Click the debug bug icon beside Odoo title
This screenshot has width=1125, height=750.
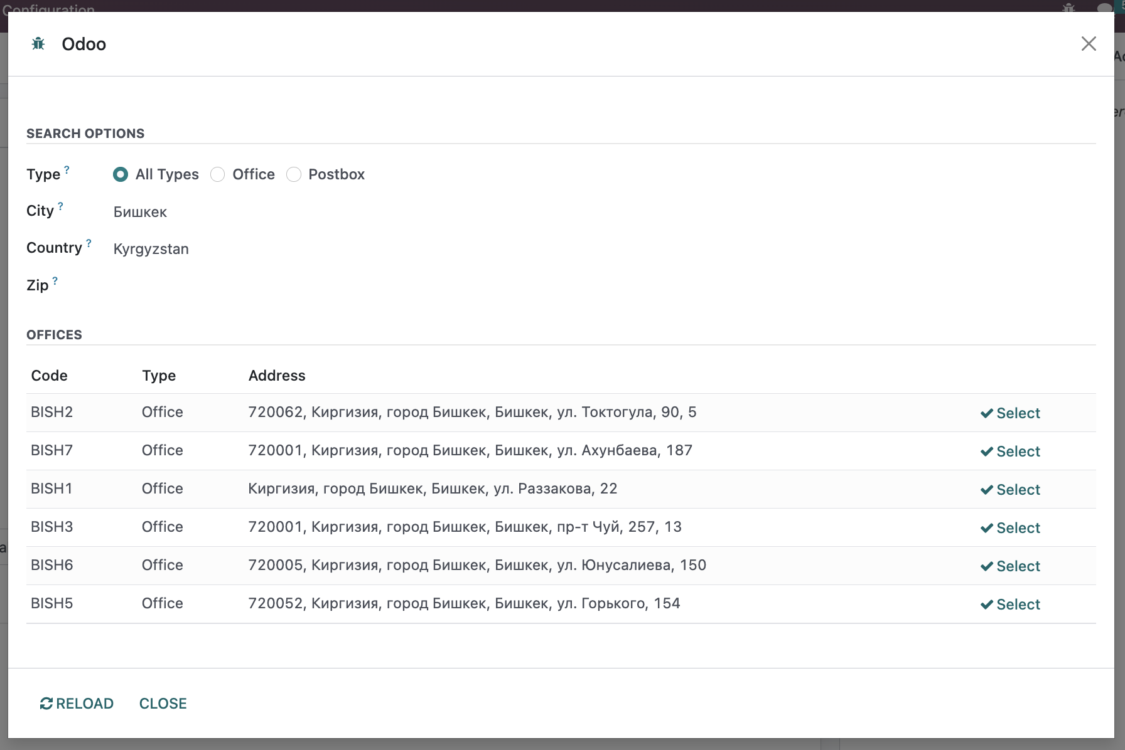tap(38, 44)
